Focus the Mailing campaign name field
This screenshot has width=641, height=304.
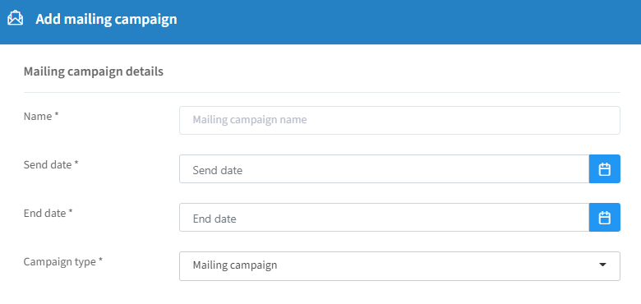400,121
